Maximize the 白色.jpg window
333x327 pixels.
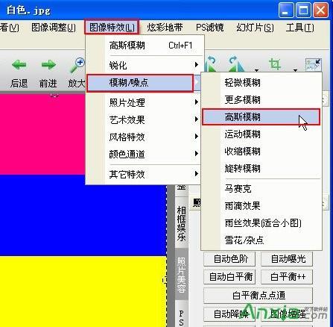tap(303, 10)
